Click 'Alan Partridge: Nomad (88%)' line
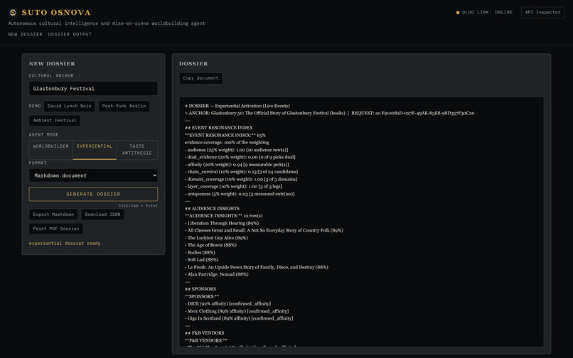Image resolution: width=573 pixels, height=358 pixels. (216, 274)
